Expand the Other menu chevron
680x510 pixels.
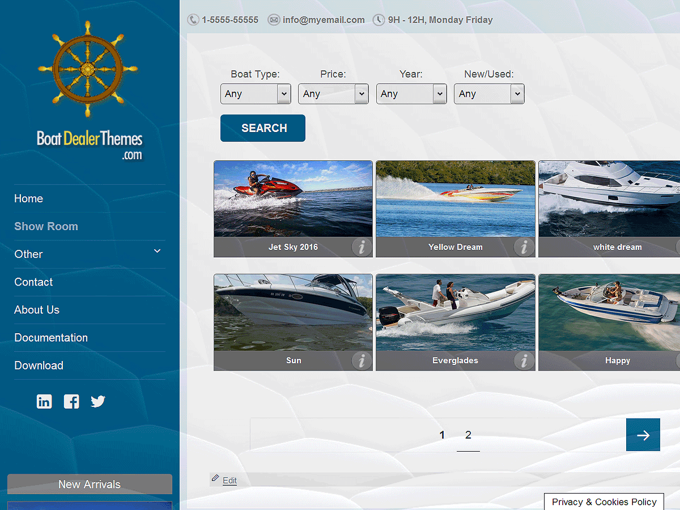158,251
